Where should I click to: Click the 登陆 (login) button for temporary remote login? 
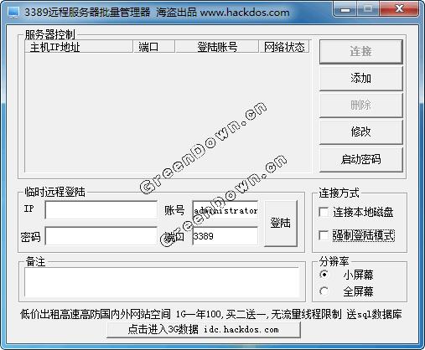click(x=281, y=223)
